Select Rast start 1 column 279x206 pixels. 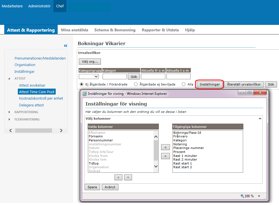point(183,163)
